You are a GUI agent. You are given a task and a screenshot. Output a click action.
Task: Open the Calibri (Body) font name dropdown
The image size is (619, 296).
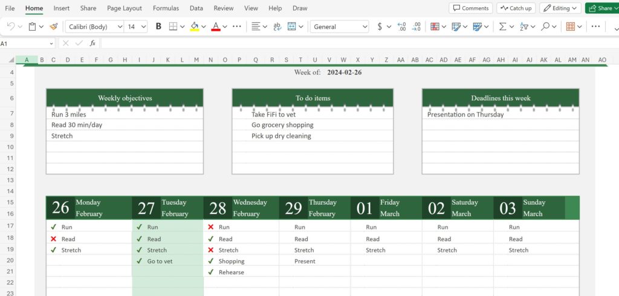tap(94, 27)
